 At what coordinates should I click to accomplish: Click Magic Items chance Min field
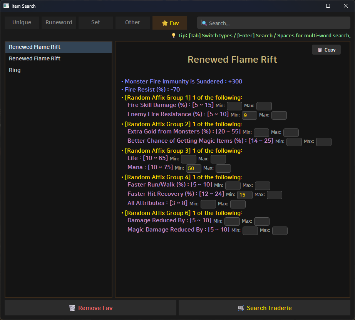294,142
